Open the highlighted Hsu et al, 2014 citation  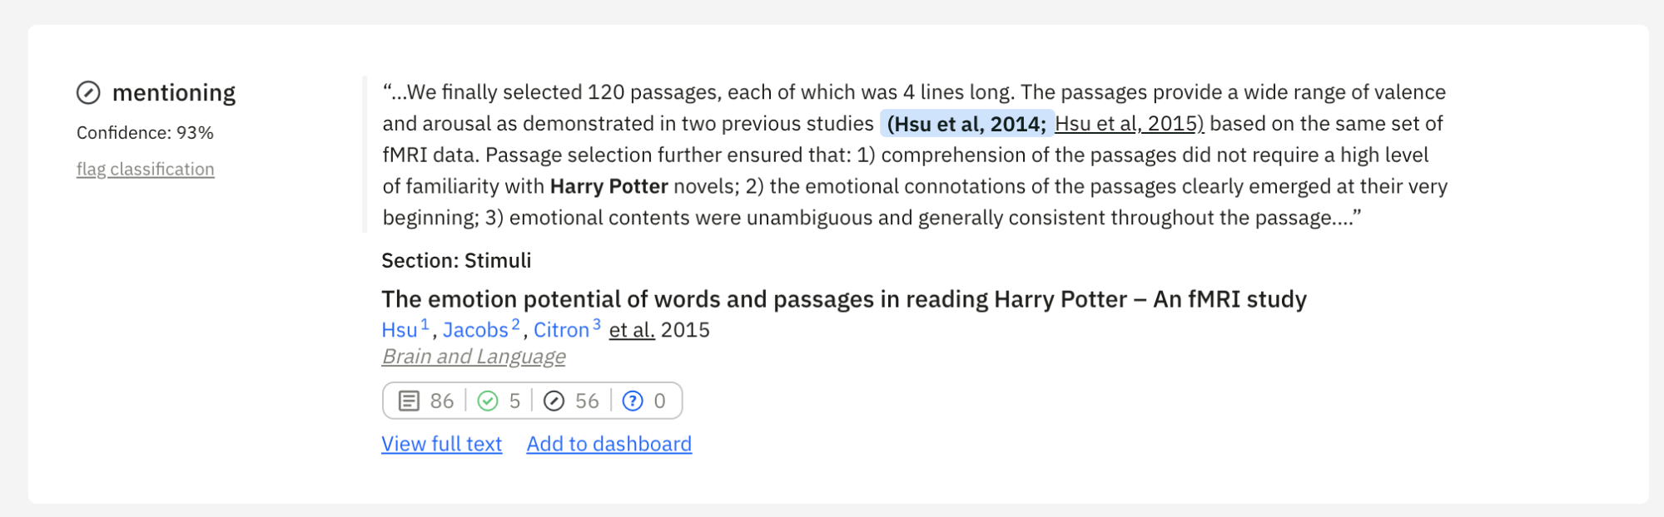(x=966, y=122)
